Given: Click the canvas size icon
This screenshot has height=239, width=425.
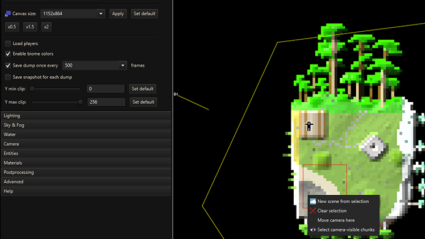Looking at the screenshot, I should [x=8, y=14].
